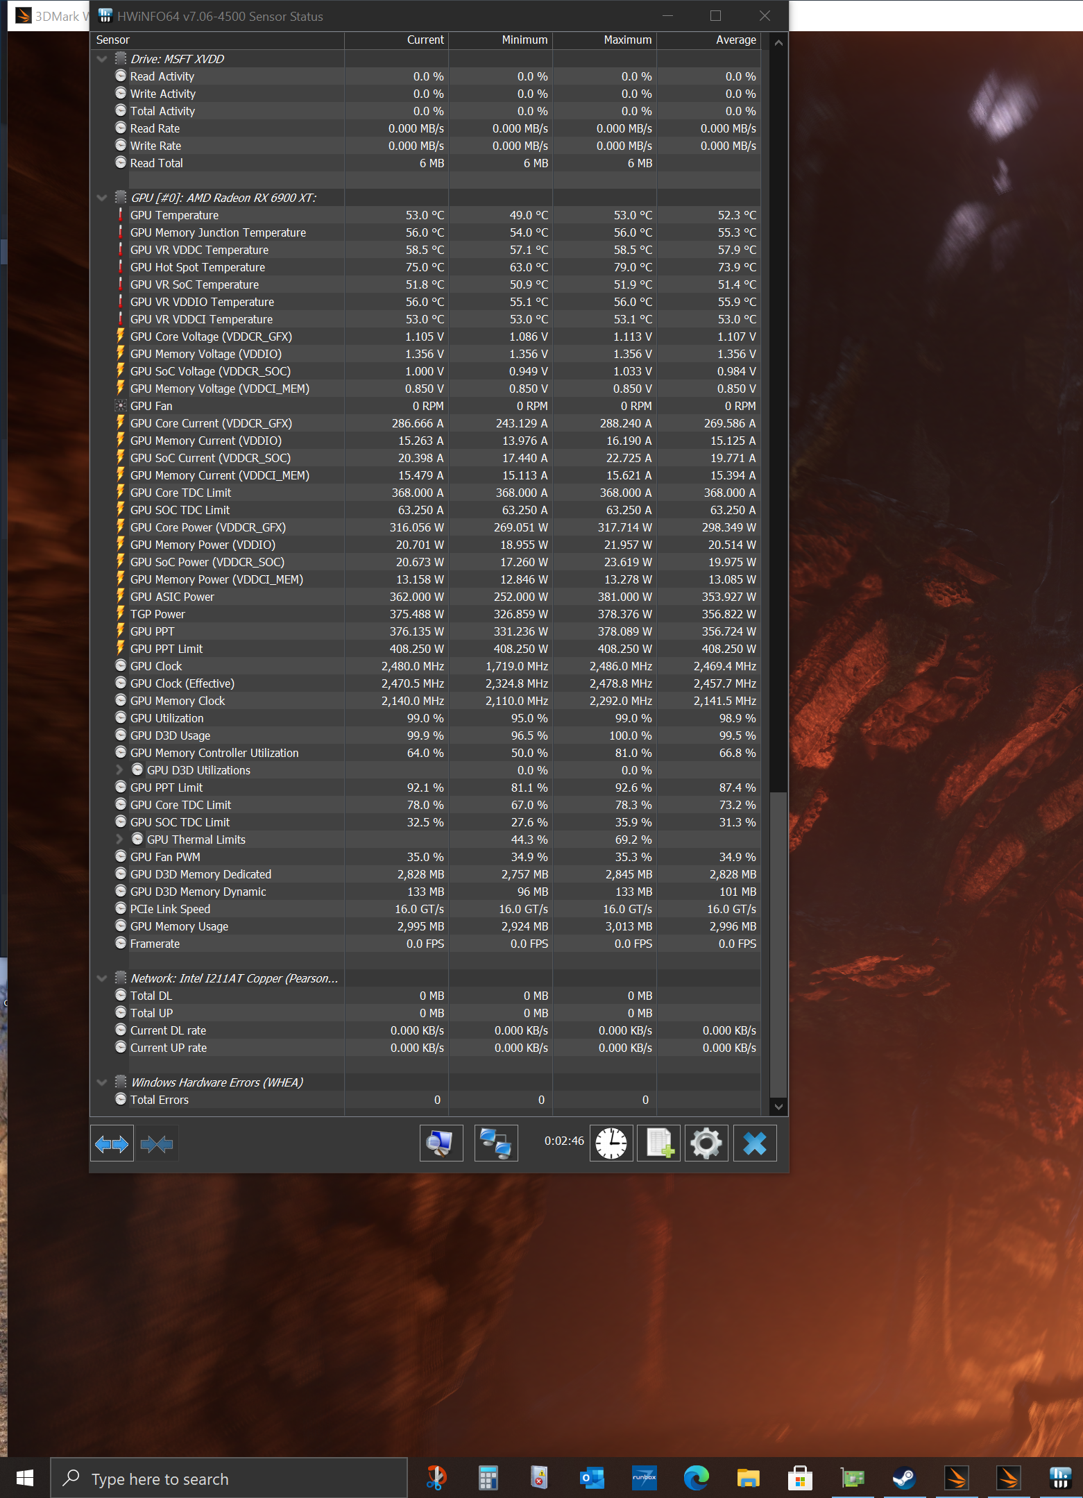This screenshot has height=1498, width=1083.
Task: Collapse the Windows Hardware Errors (WHEA) group
Action: (102, 1082)
